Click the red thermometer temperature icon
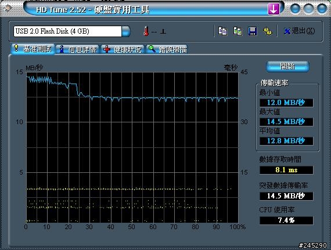The image size is (331, 250). tap(146, 31)
